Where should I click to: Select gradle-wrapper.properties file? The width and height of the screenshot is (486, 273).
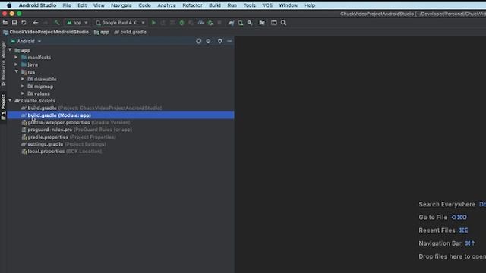(x=121, y=123)
